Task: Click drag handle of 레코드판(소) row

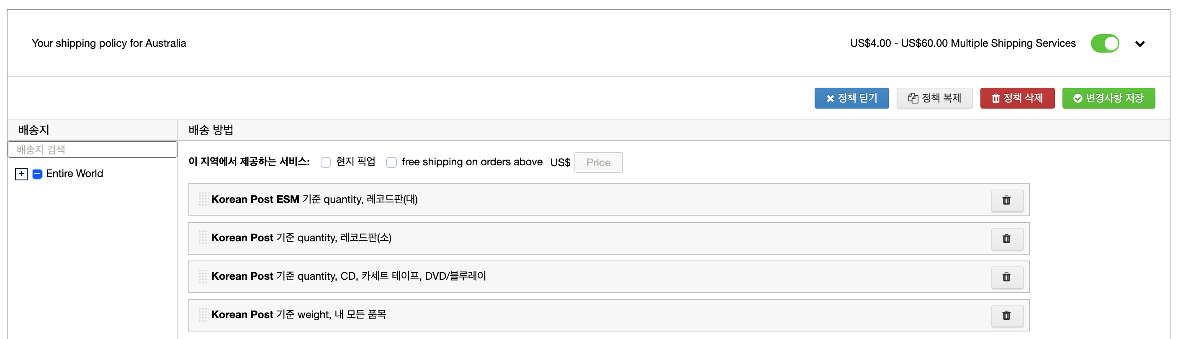Action: (x=203, y=238)
